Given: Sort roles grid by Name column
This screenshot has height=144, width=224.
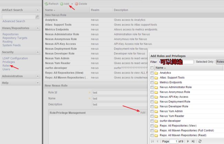Looking at the screenshot, I should tap(67, 10).
